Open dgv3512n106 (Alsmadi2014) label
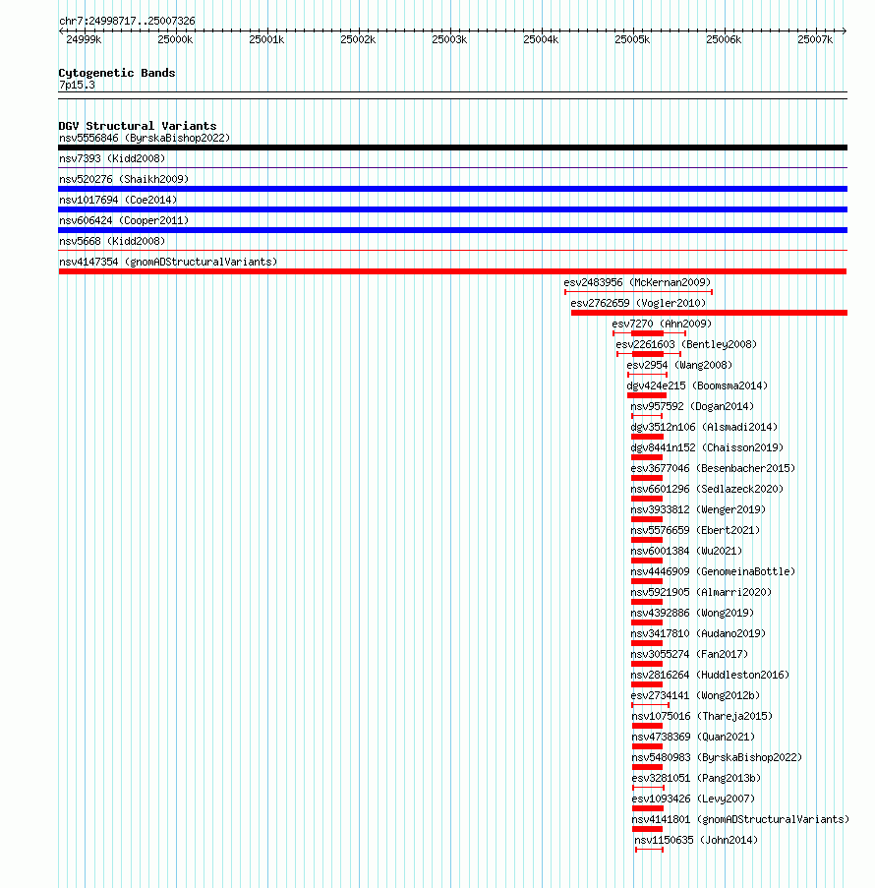The width and height of the screenshot is (875, 888). 704,427
